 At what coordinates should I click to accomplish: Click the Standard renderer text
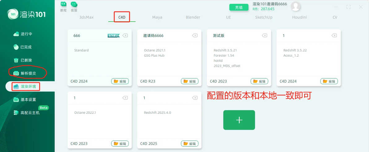[x=81, y=50]
